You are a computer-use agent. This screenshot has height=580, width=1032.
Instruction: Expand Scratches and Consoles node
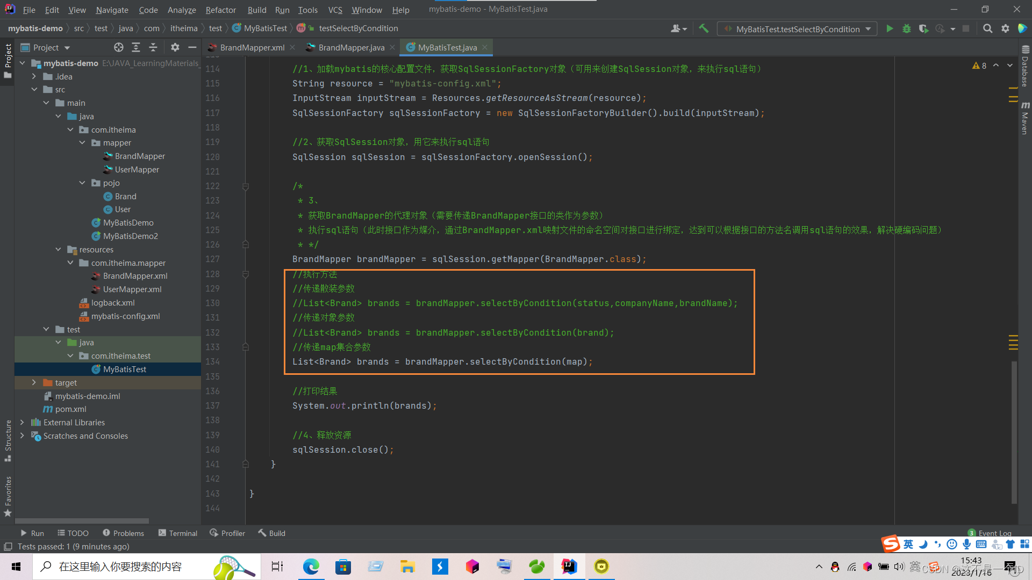coord(23,436)
